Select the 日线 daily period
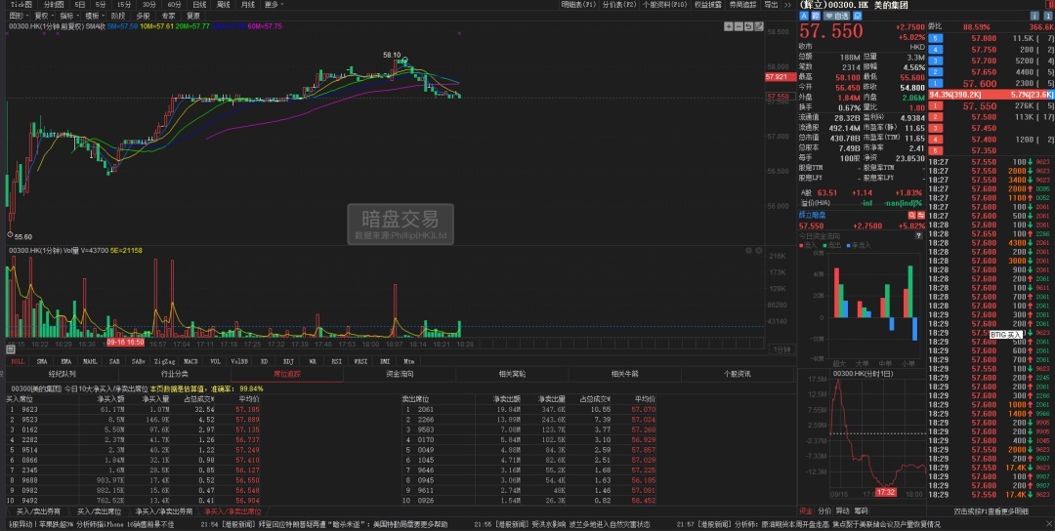 tap(199, 5)
